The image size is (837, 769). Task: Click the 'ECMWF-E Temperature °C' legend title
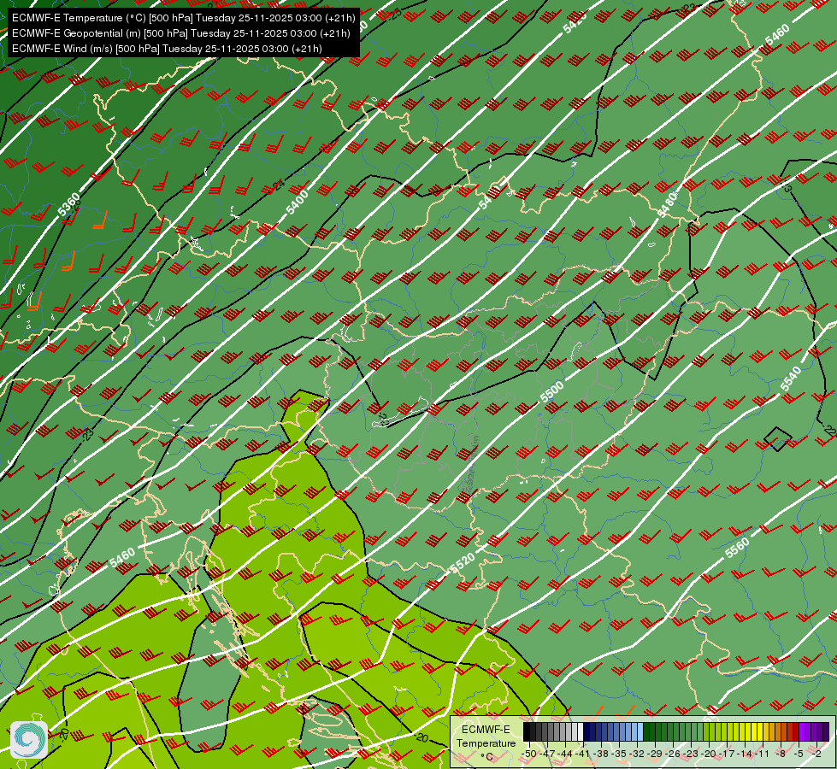(x=486, y=743)
